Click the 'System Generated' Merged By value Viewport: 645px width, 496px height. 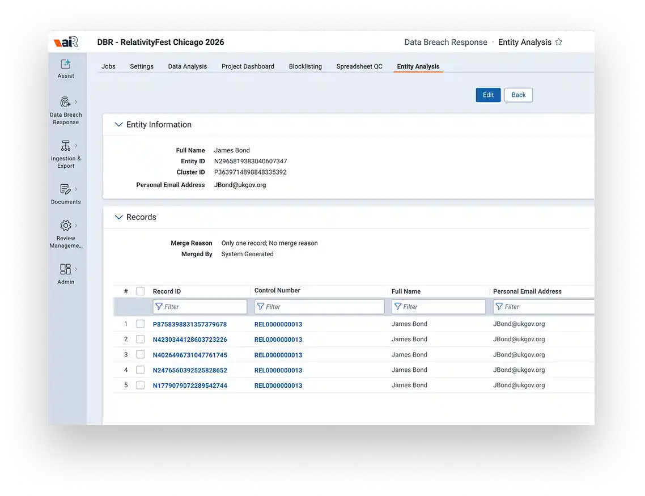(x=247, y=254)
